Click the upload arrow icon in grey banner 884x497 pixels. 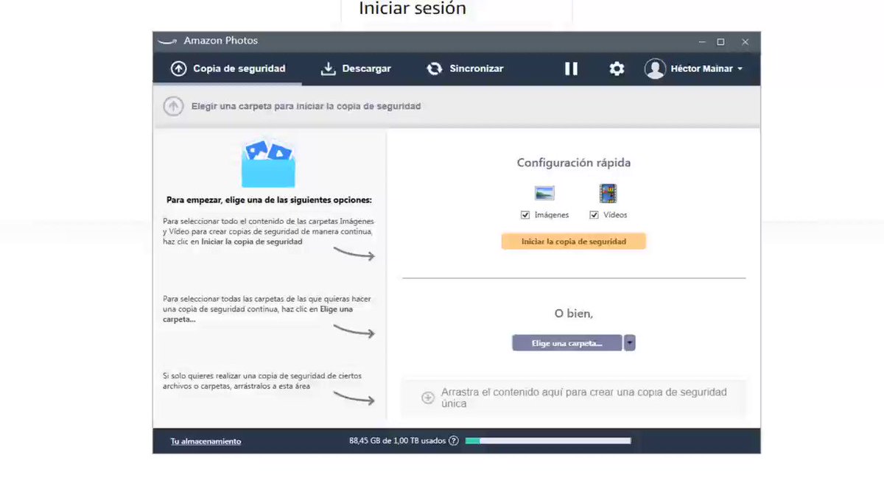click(x=173, y=106)
